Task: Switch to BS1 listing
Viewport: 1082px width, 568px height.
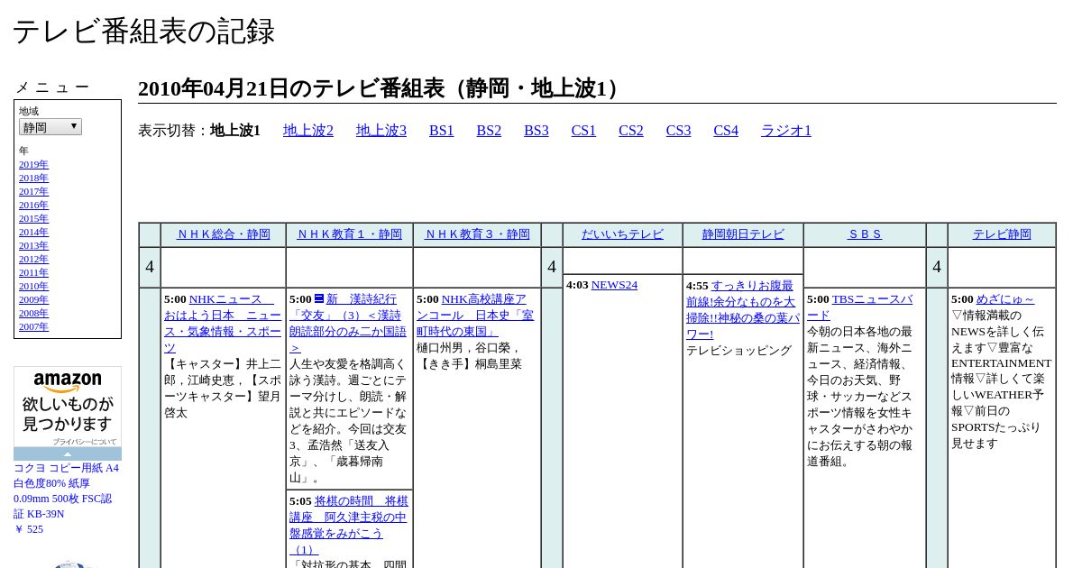Action: pyautogui.click(x=442, y=131)
